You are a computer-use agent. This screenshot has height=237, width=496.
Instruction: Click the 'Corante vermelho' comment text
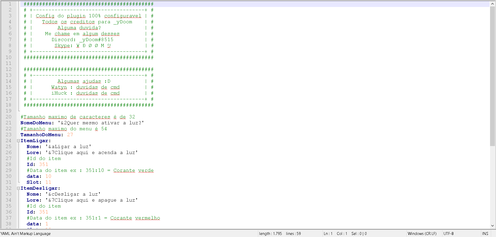(x=135, y=218)
